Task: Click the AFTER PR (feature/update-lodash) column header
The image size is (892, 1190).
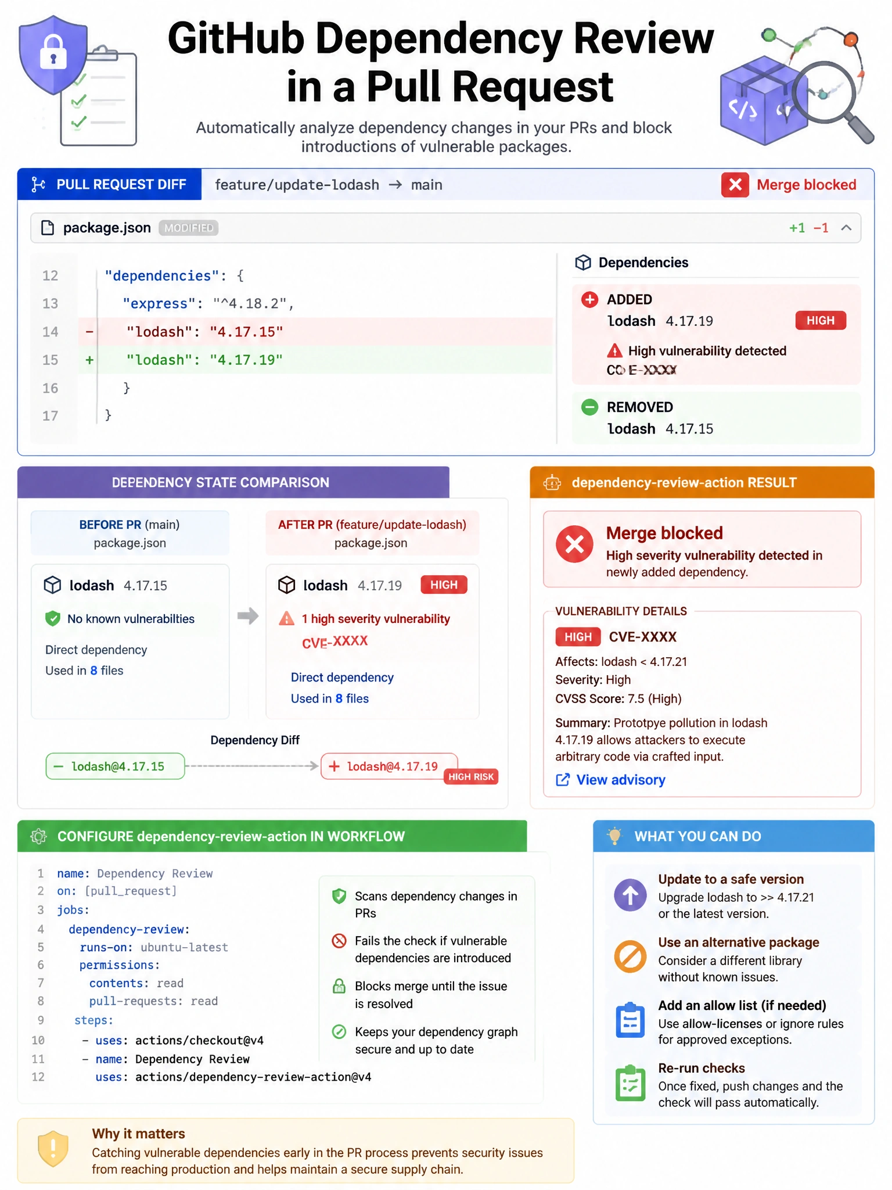Action: click(x=372, y=533)
